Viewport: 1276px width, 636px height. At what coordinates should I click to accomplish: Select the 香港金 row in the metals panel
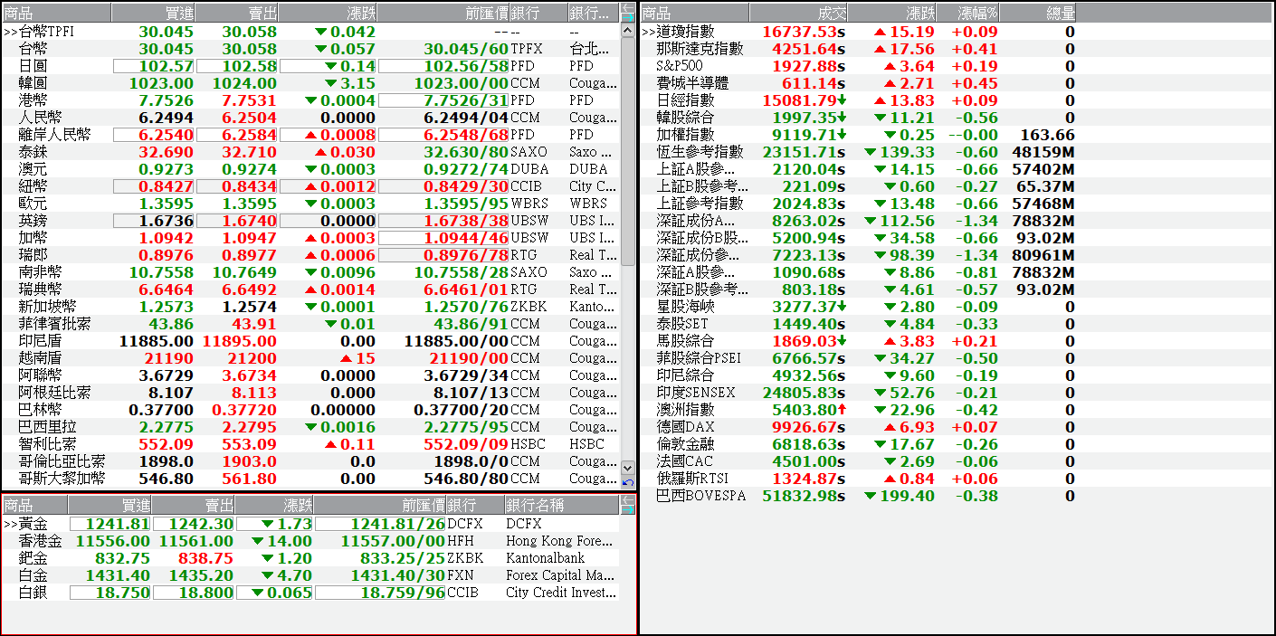310,541
